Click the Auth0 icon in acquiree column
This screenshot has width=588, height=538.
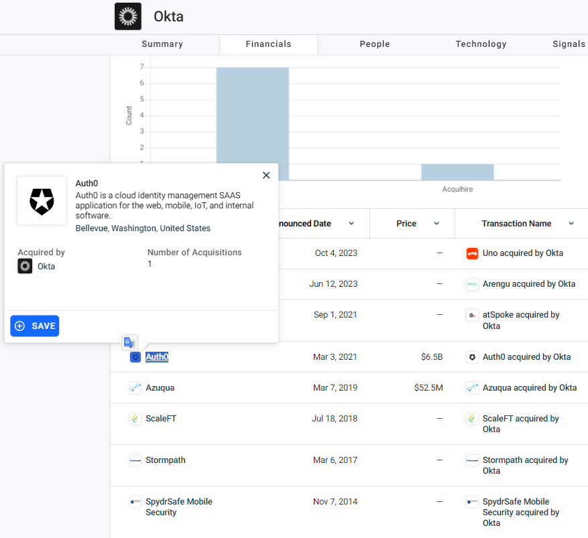pos(135,357)
